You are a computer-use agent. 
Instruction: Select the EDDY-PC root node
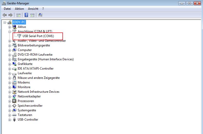click(19, 22)
